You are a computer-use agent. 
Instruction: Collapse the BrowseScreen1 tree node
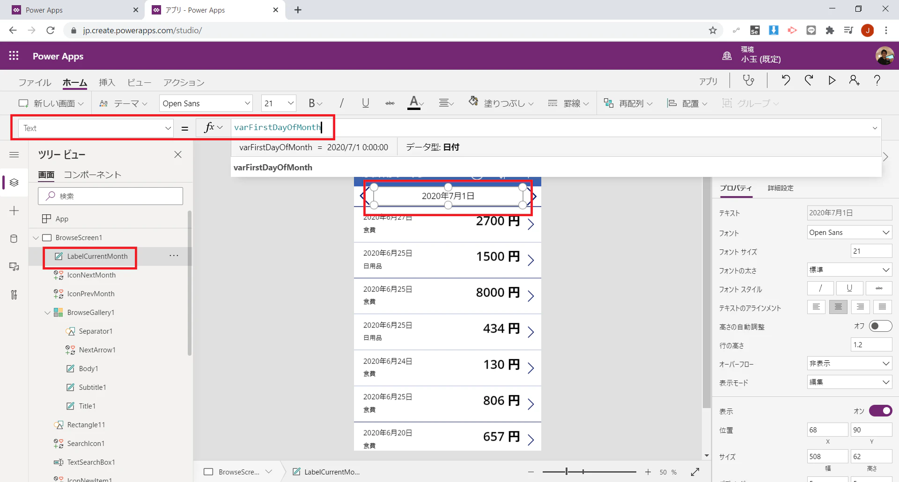point(36,238)
